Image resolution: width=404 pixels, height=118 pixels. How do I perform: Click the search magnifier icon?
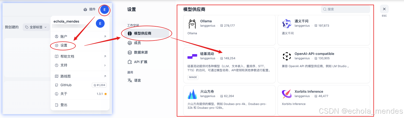325,9
